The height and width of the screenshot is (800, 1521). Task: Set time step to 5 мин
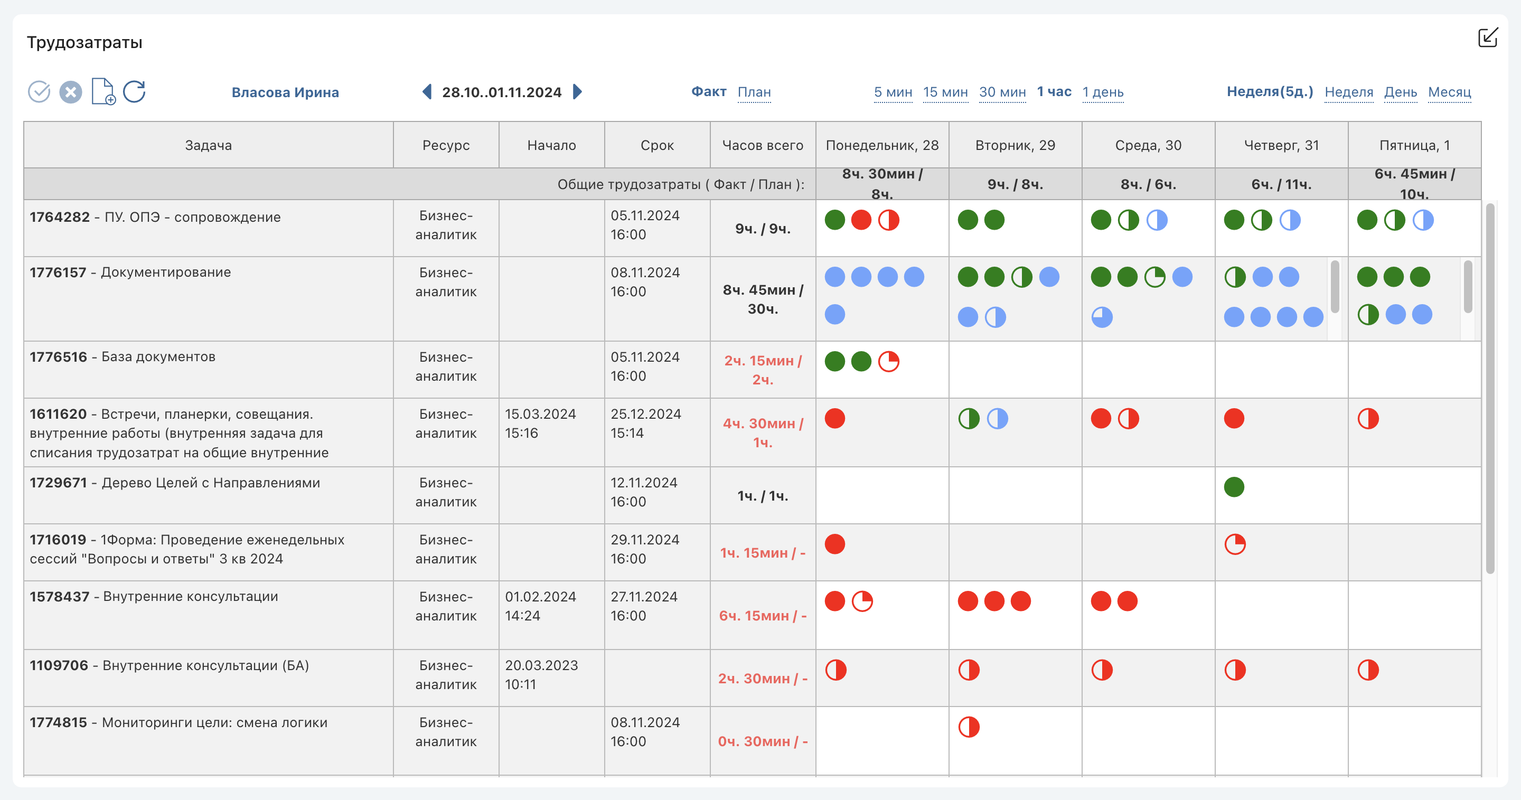tap(893, 92)
